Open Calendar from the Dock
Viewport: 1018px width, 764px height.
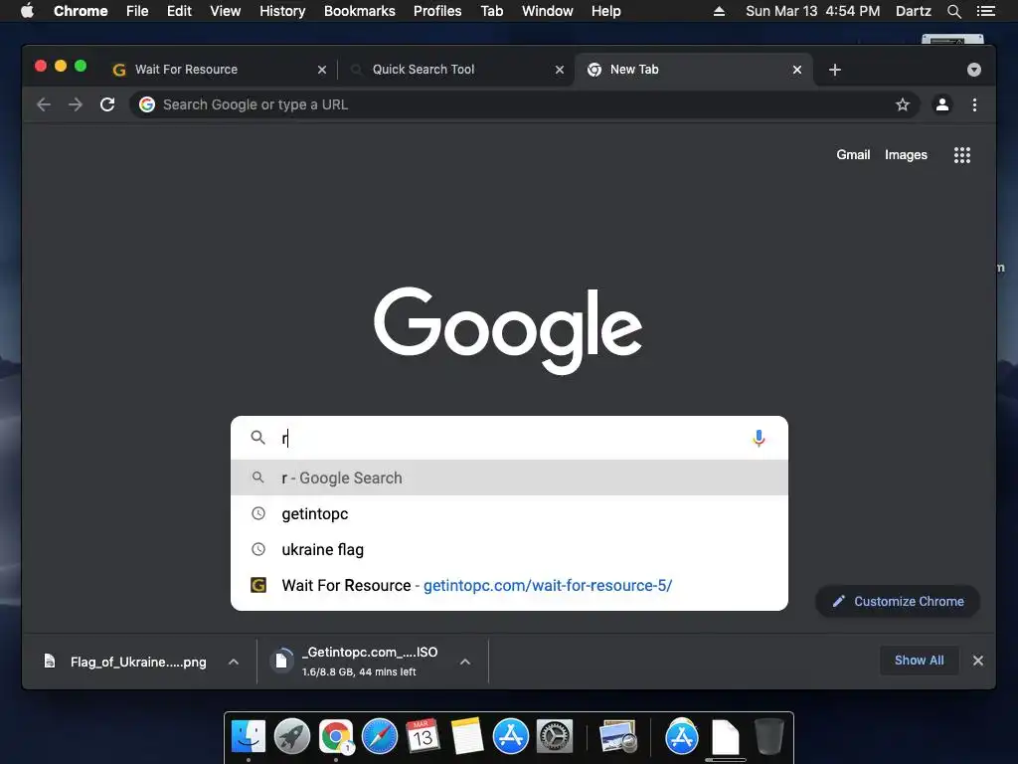coord(423,737)
